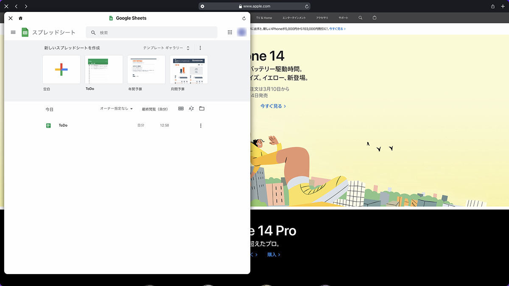
Task: Go back in browser history
Action: click(16, 6)
